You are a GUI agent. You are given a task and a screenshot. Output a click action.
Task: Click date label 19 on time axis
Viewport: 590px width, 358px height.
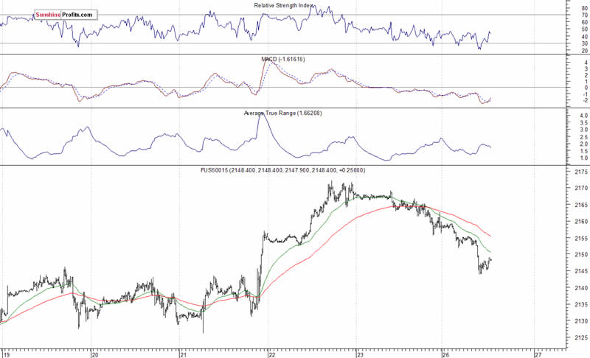pyautogui.click(x=7, y=354)
